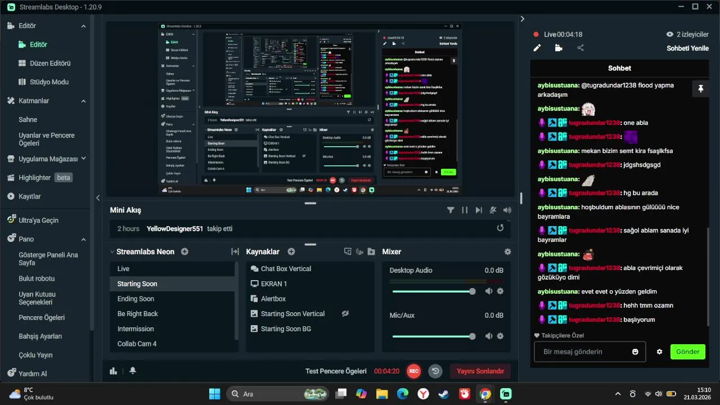Collapse the Pano sidebar section
The height and width of the screenshot is (405, 720).
(x=83, y=239)
